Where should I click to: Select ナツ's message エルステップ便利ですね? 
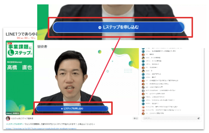tap(157, 113)
